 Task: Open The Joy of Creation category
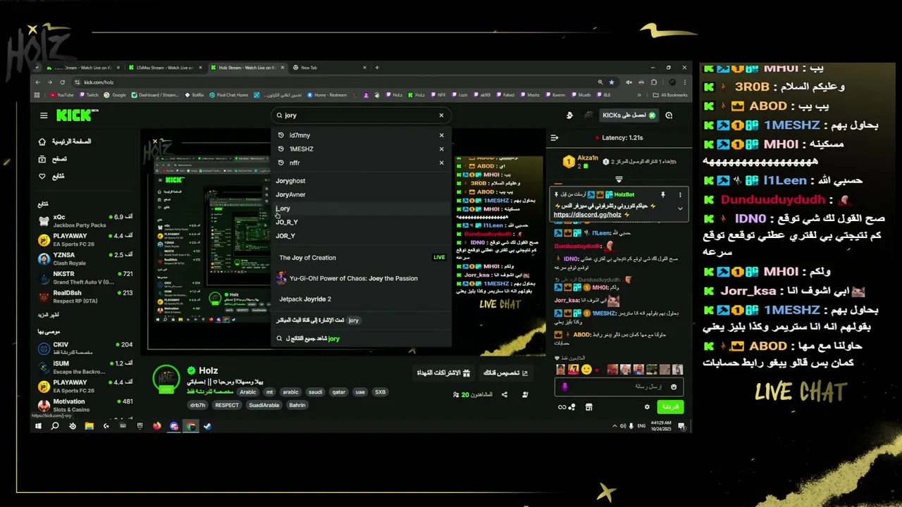(361, 258)
